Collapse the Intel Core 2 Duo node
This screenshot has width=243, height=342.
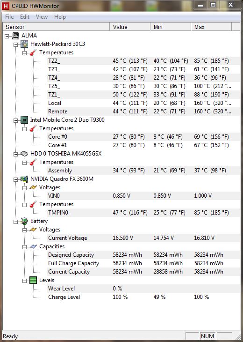click(x=16, y=120)
